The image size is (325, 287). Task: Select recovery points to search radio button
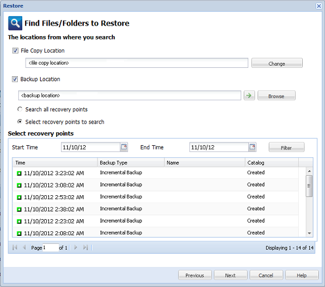coord(19,121)
